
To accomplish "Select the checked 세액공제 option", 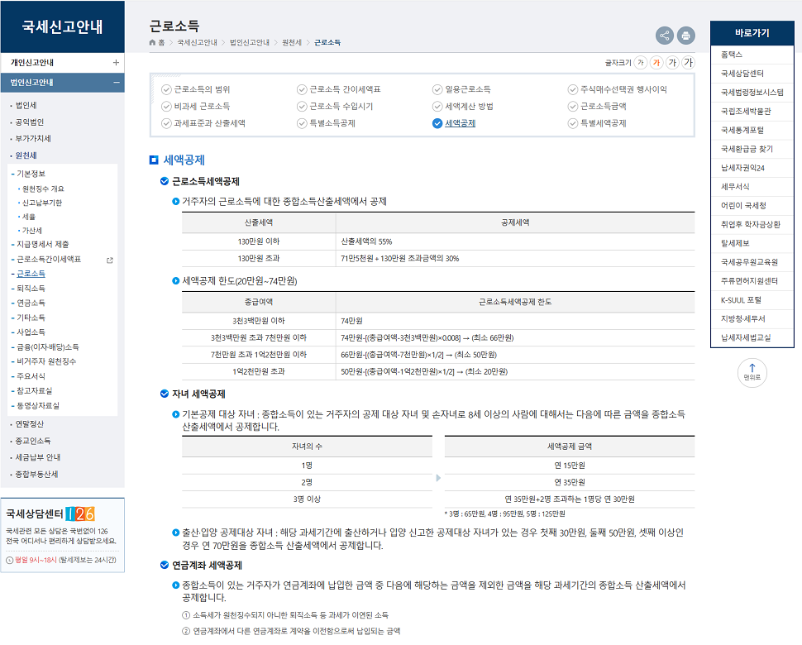I will (x=454, y=123).
